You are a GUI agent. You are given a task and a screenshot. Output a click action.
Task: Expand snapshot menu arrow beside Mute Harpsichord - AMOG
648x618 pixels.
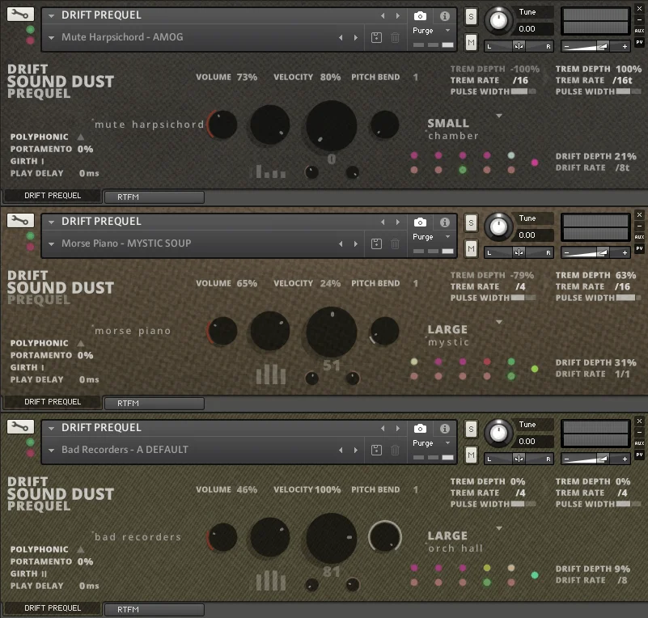[51, 37]
